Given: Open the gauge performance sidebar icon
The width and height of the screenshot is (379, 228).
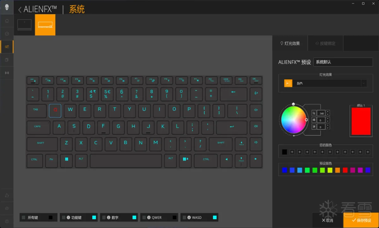Looking at the screenshot, I should (7, 34).
